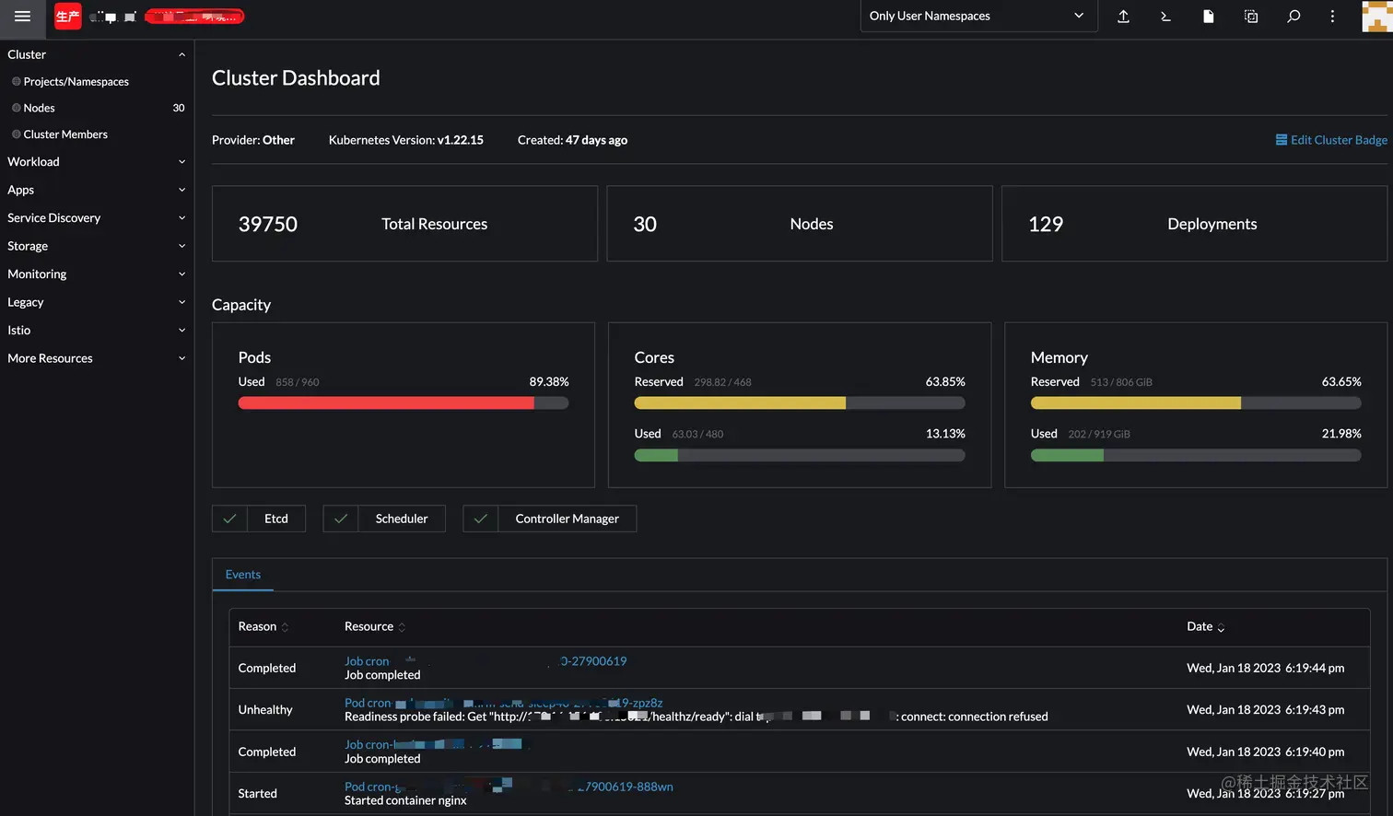
Task: Expand the Istio section chevron
Action: point(181,330)
